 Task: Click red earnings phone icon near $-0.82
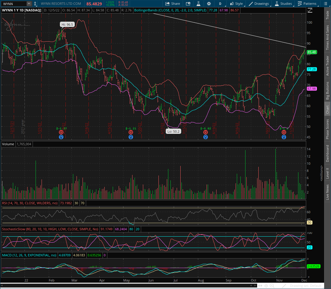click(x=205, y=132)
